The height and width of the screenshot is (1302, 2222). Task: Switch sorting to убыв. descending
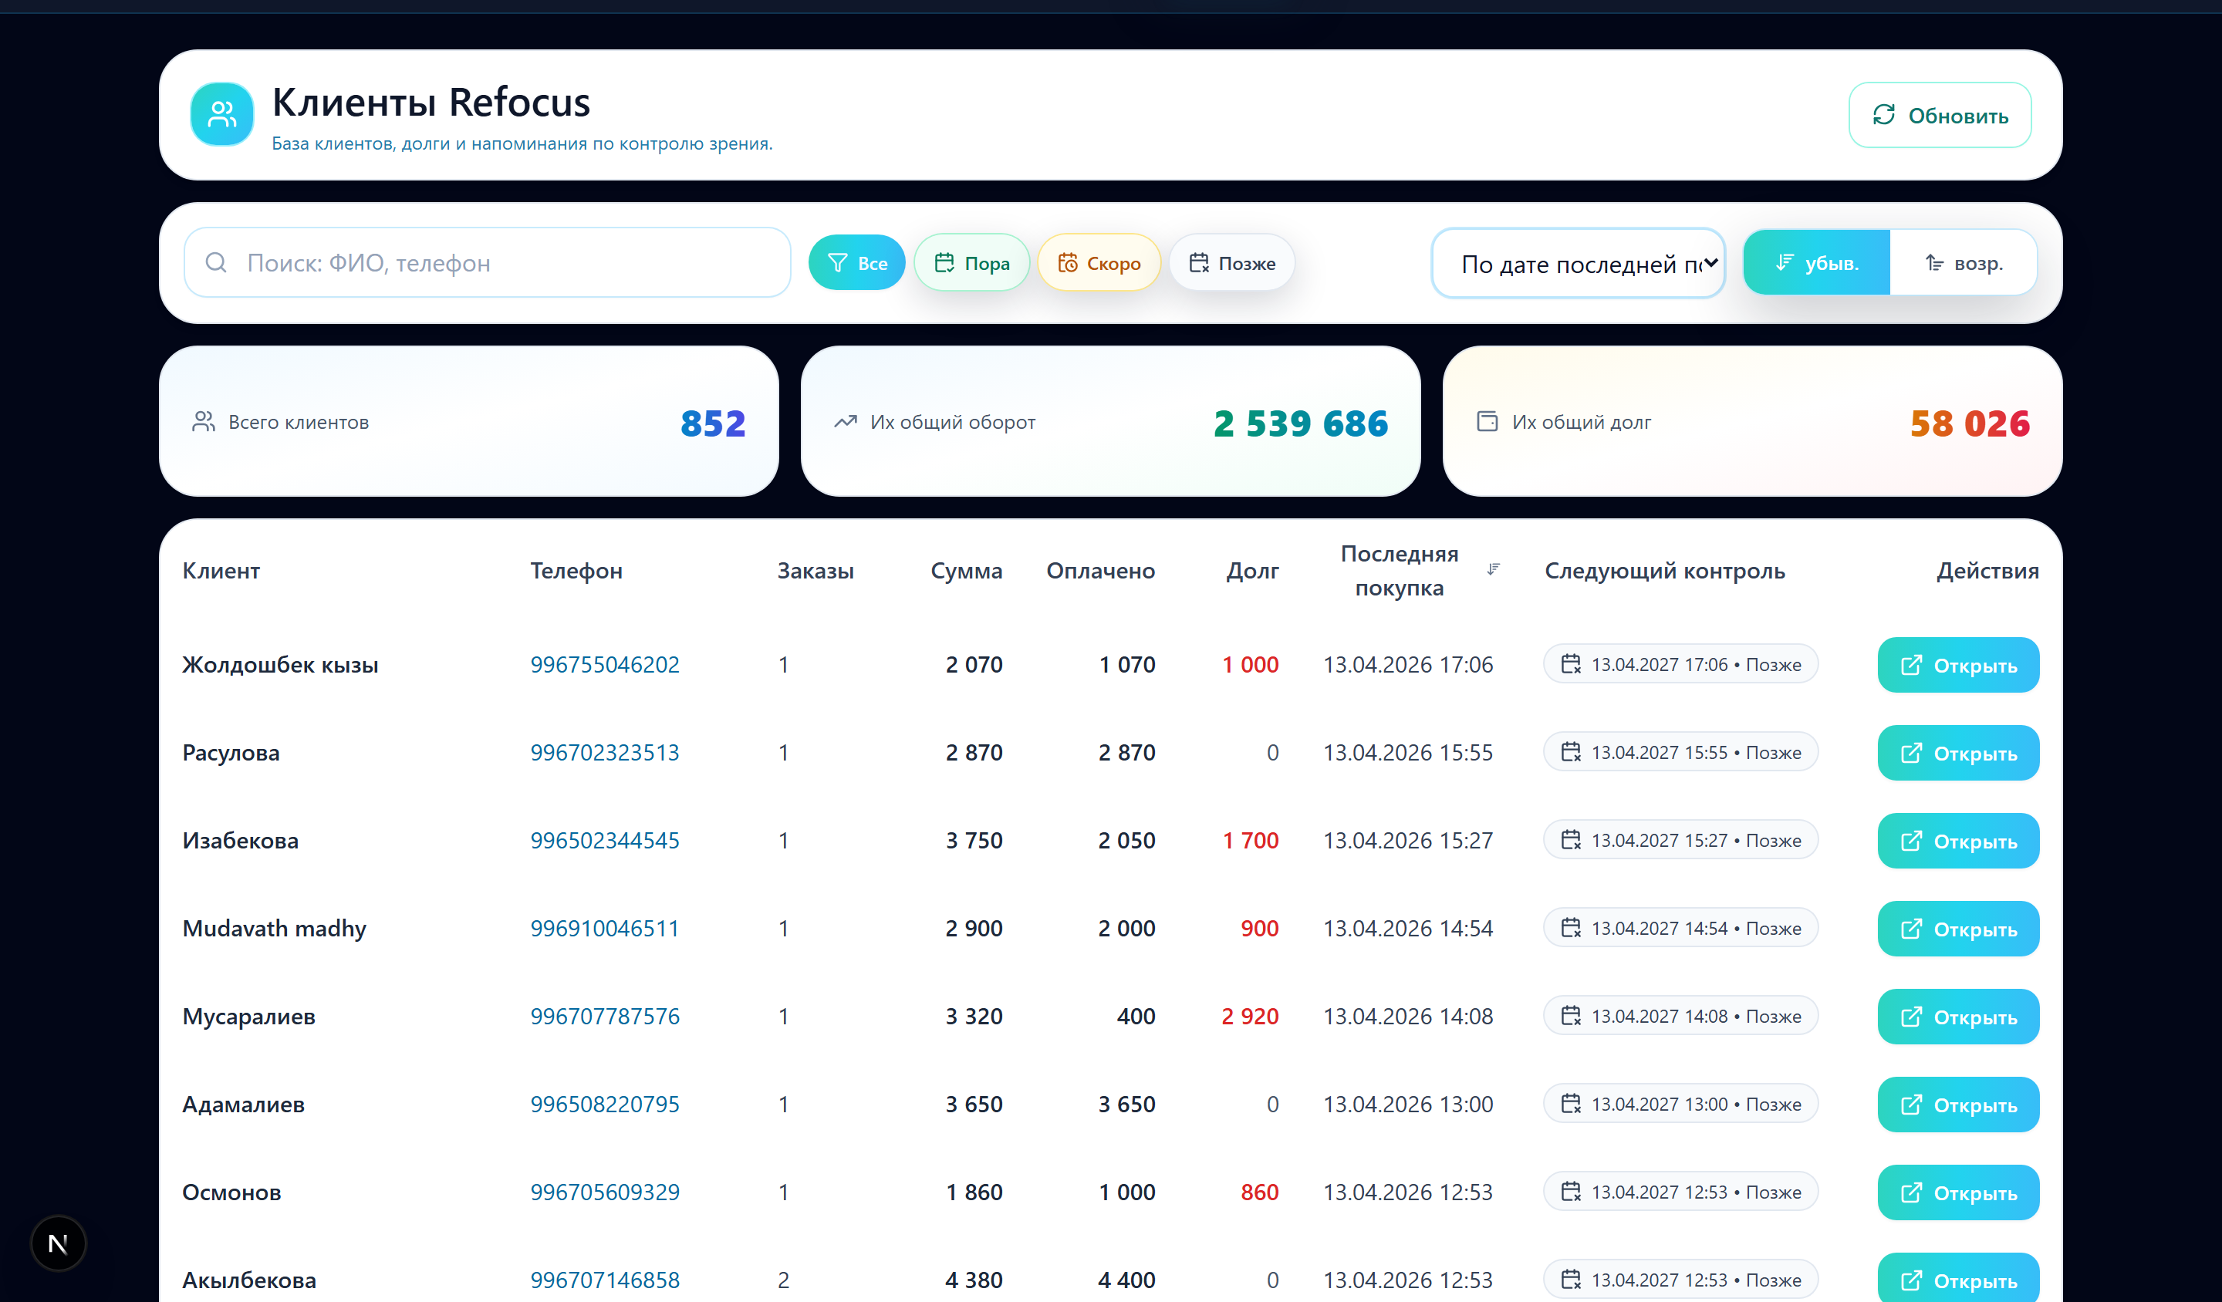[1816, 263]
